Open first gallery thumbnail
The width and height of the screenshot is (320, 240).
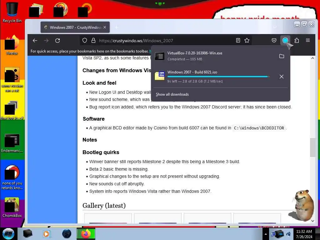(x=108, y=218)
